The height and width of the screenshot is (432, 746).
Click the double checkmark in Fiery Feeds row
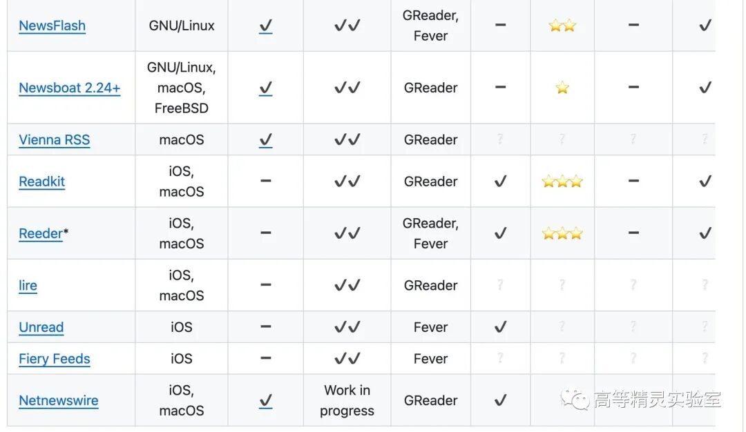pos(347,359)
